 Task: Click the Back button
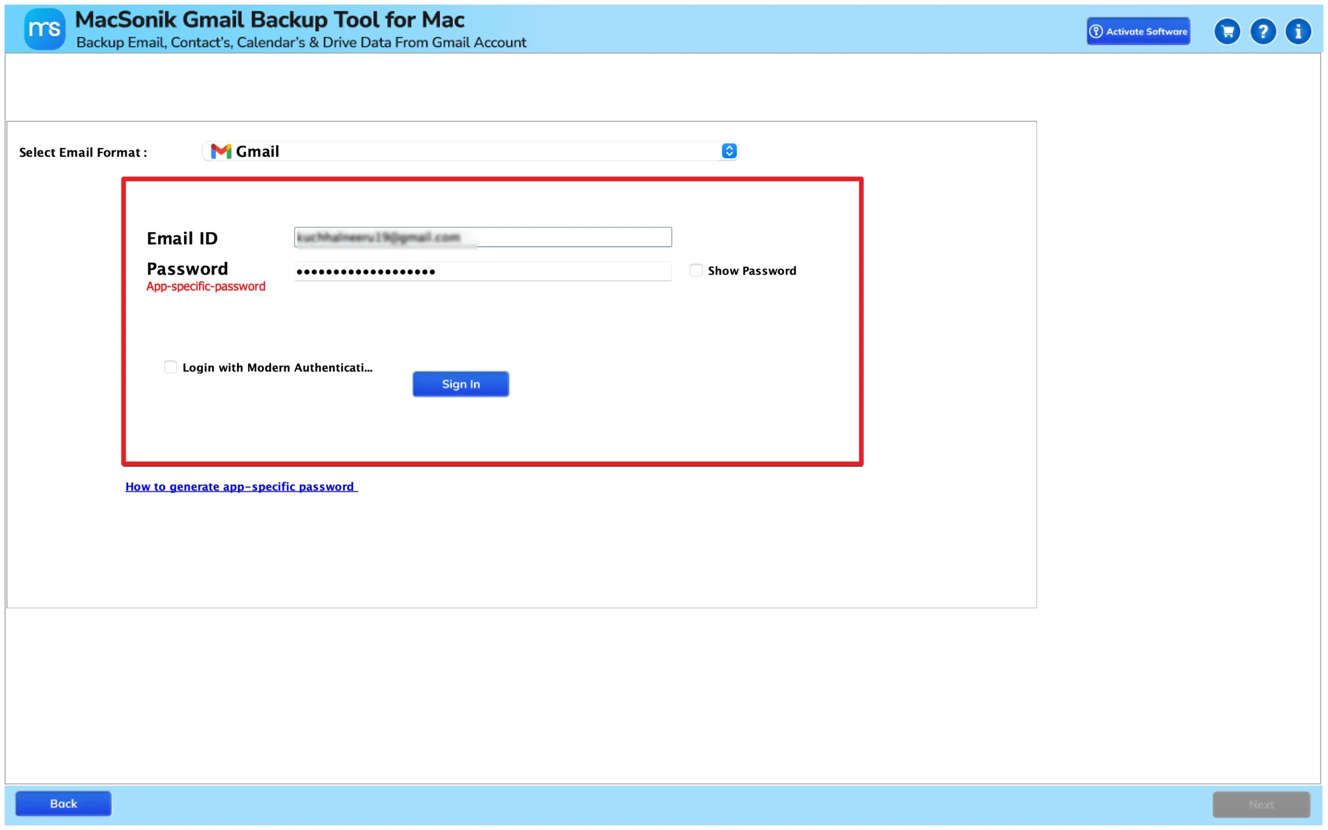[63, 804]
